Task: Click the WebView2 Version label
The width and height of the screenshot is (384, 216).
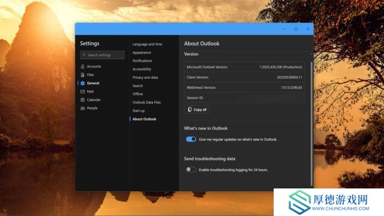Action: coord(201,88)
